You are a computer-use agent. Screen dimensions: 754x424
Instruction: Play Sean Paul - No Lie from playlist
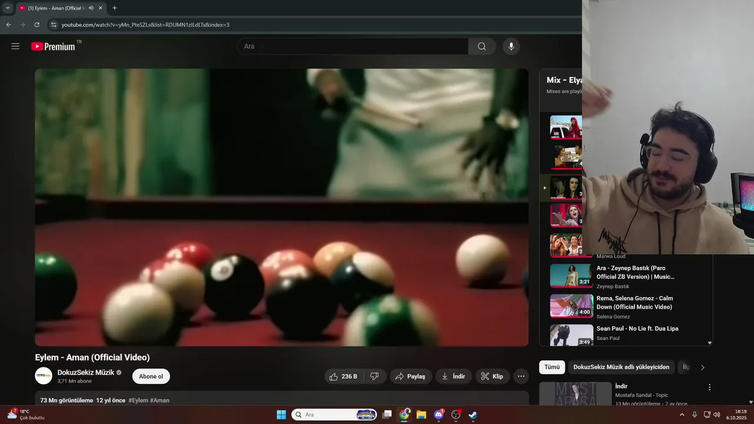[637, 329]
